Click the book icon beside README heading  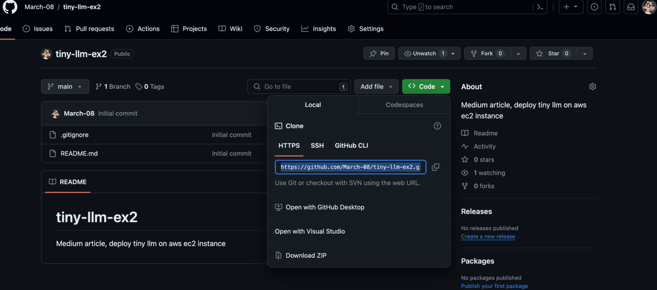[52, 182]
